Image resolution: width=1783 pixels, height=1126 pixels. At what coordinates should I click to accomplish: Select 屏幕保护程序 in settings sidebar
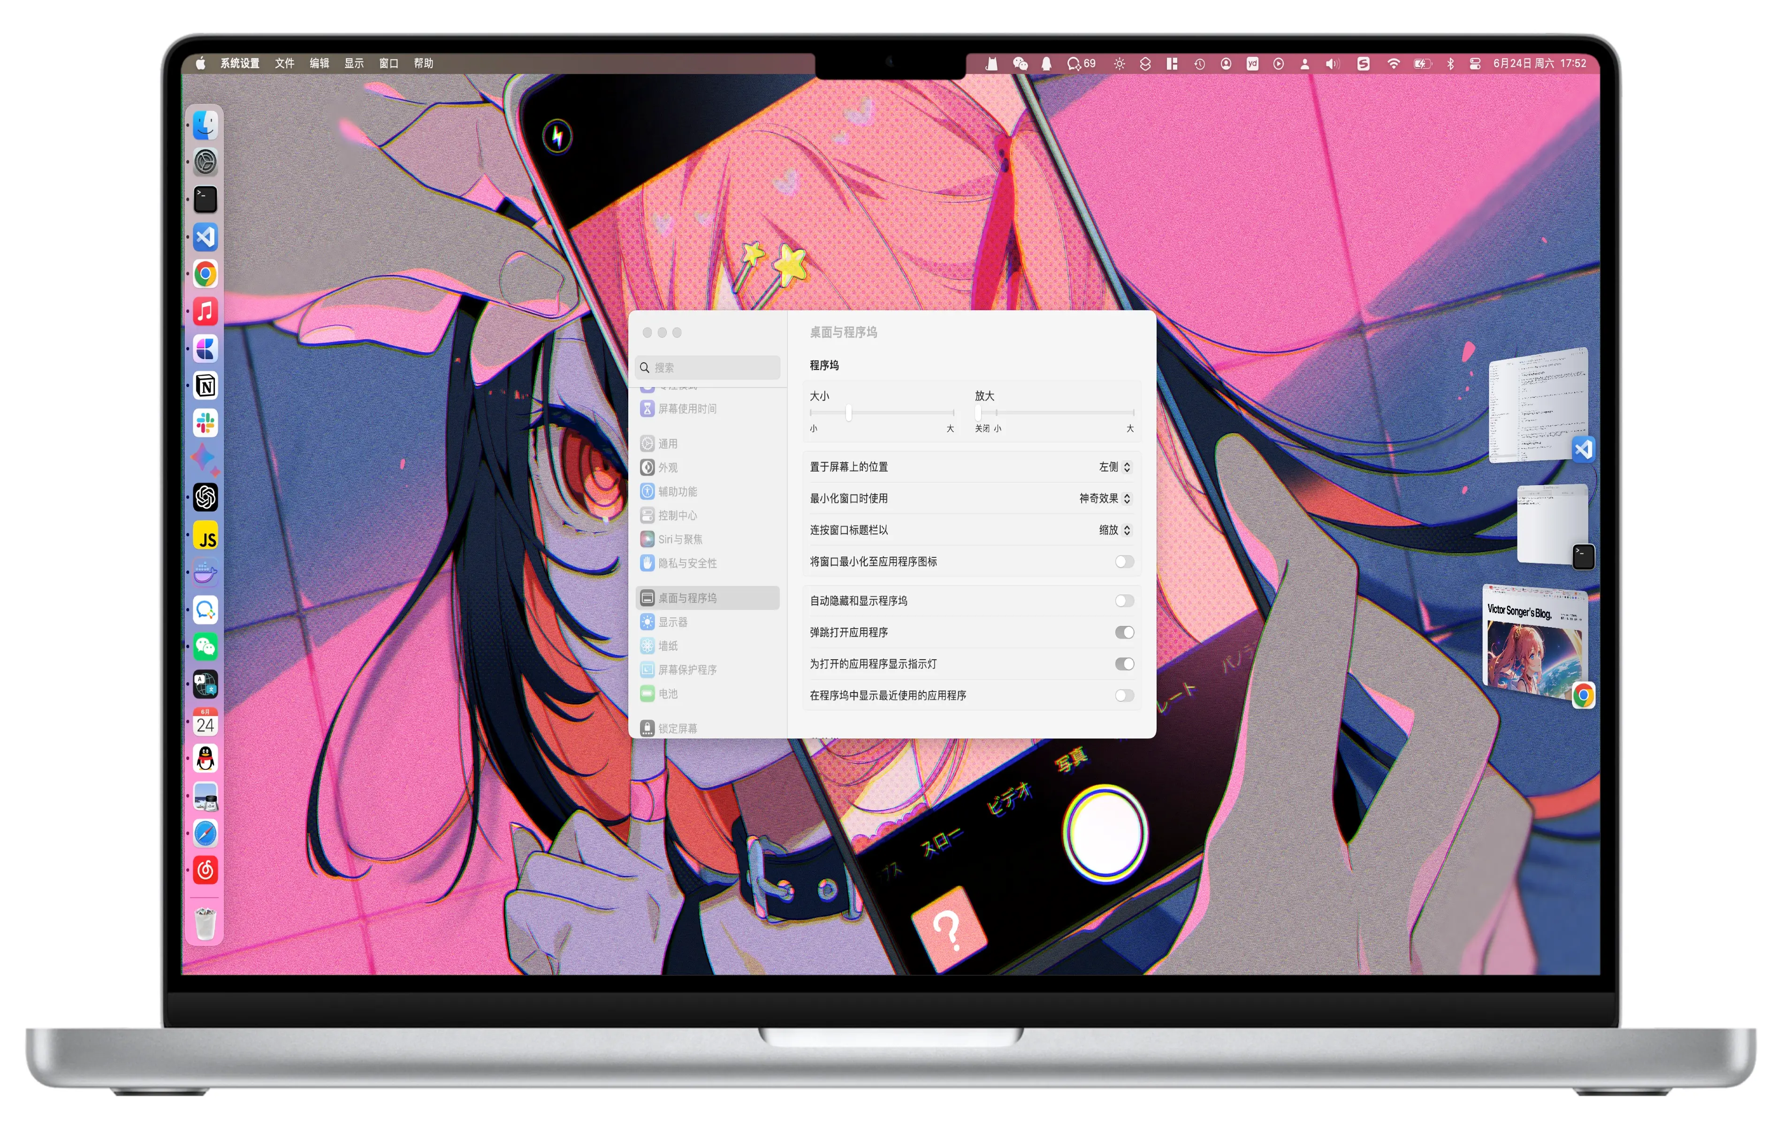point(708,670)
